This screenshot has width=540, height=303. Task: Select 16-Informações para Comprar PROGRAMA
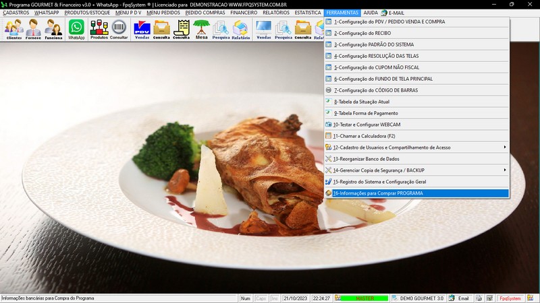416,193
